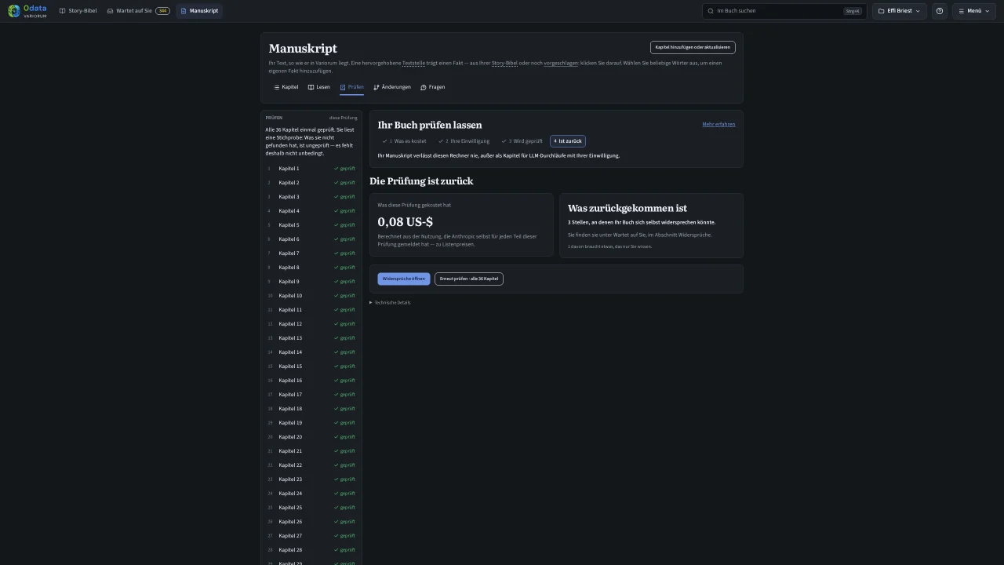1004x565 pixels.
Task: Go to step 1 Was es kostet
Action: pos(406,141)
